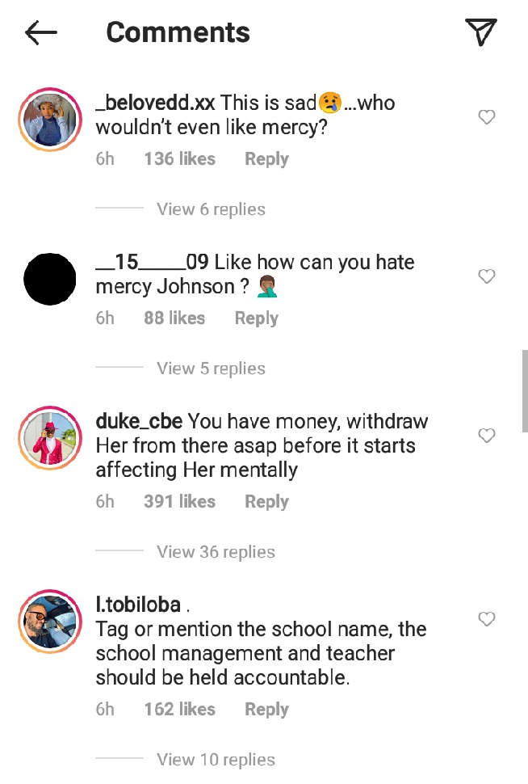Expand View 36 replies

216,552
